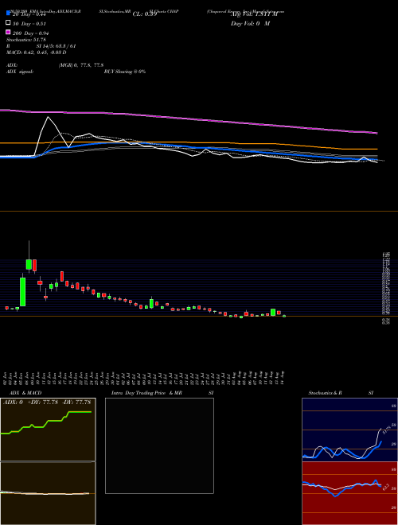Click the 'ADX signal:' label

20,72
